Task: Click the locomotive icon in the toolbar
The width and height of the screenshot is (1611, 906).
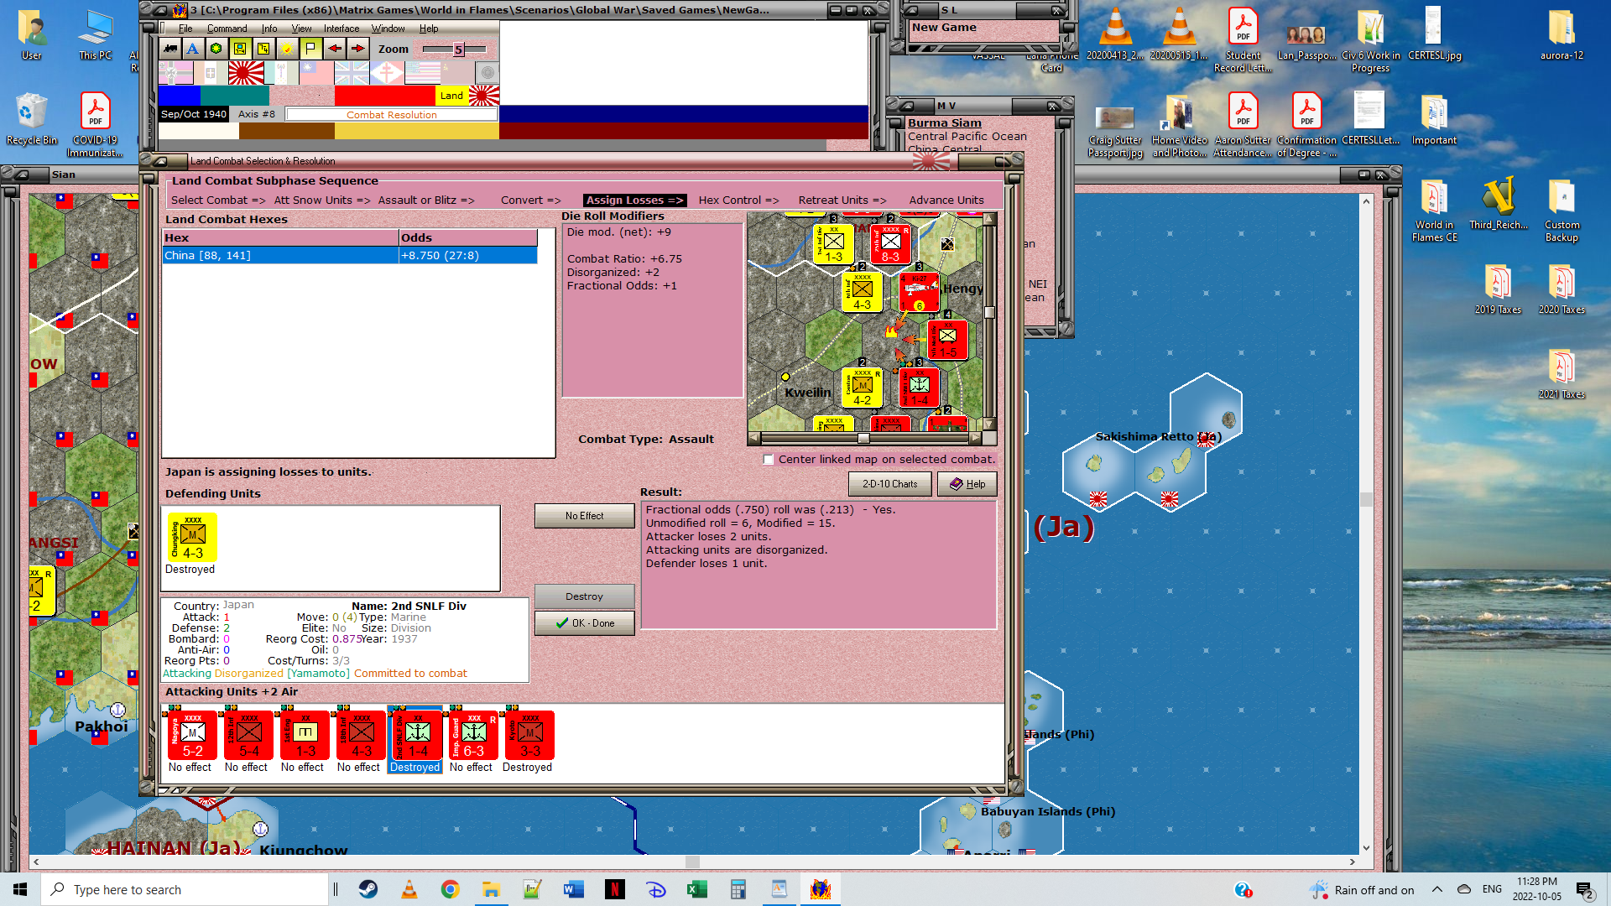Action: point(170,49)
